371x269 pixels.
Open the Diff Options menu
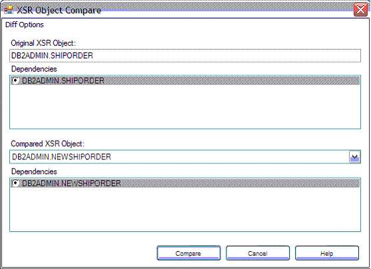point(25,25)
